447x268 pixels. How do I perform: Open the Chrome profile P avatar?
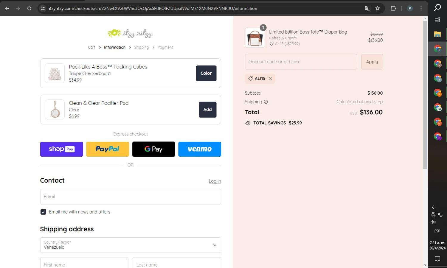tap(410, 8)
